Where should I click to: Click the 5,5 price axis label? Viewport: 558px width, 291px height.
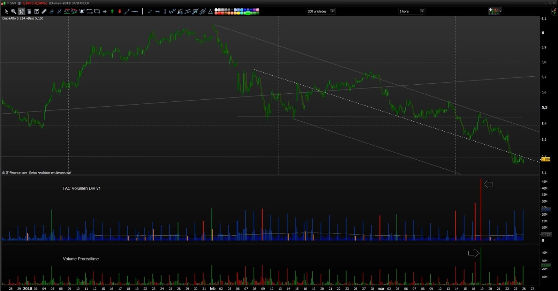[x=544, y=108]
